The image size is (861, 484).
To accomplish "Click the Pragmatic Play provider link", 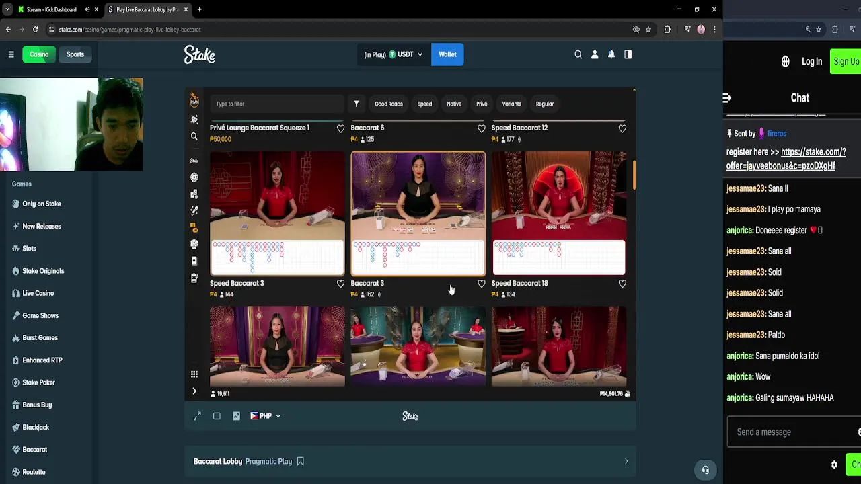I will point(268,461).
